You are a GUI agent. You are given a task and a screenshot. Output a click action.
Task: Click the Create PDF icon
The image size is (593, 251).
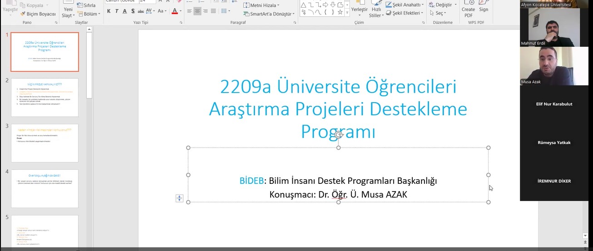pyautogui.click(x=468, y=9)
